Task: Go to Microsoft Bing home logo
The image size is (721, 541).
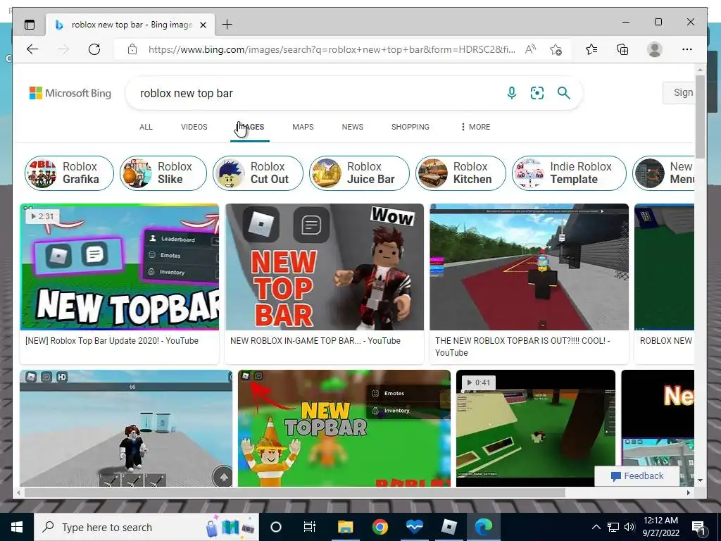Action: (x=70, y=93)
